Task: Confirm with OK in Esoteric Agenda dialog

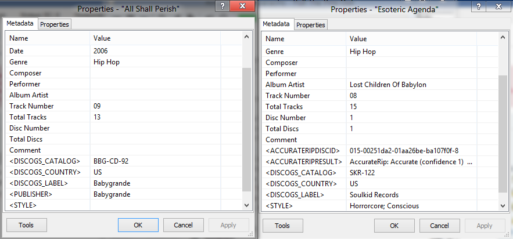Action: [x=394, y=226]
